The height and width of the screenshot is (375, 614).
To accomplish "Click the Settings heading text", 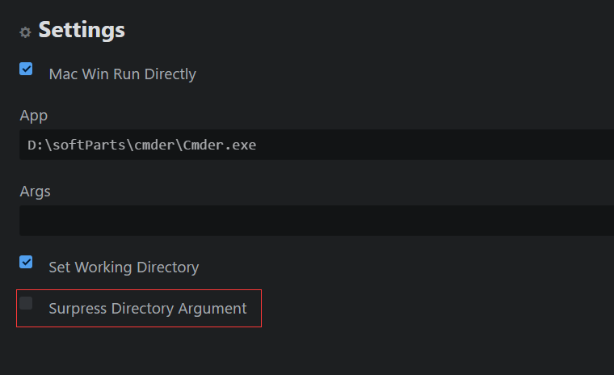I will [x=82, y=30].
